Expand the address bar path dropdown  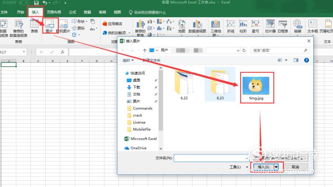pos(238,50)
